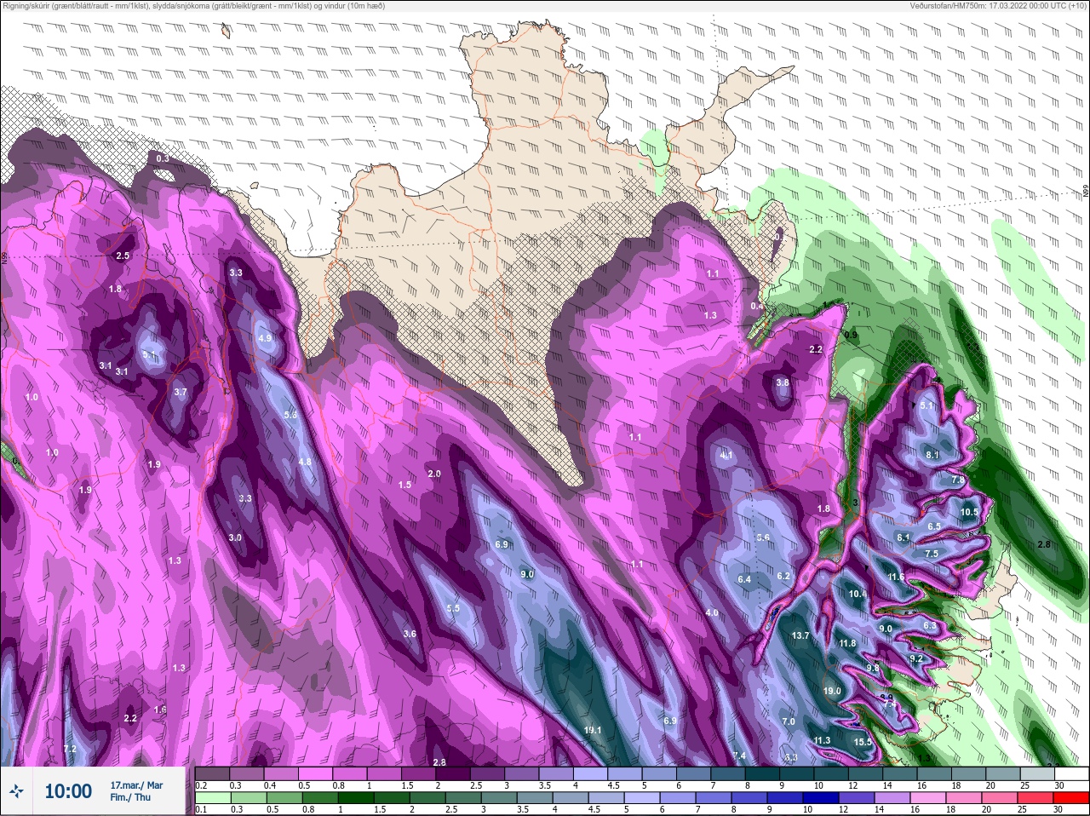Click the 3.8 precipitation value label
Viewport: 1090px width, 816px height.
(x=783, y=382)
